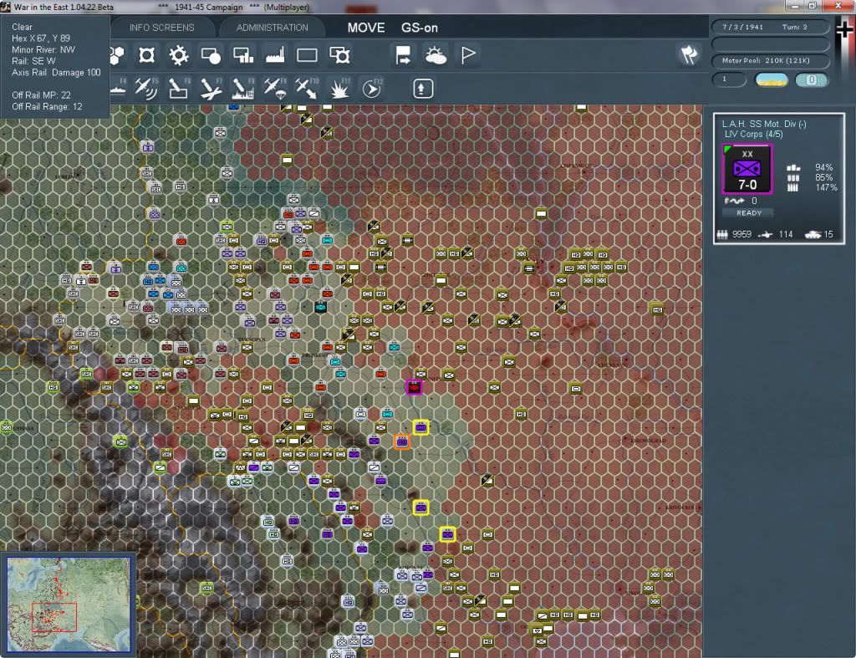This screenshot has width=856, height=658.
Task: Click the outlined pennant flag icon
Action: (468, 55)
